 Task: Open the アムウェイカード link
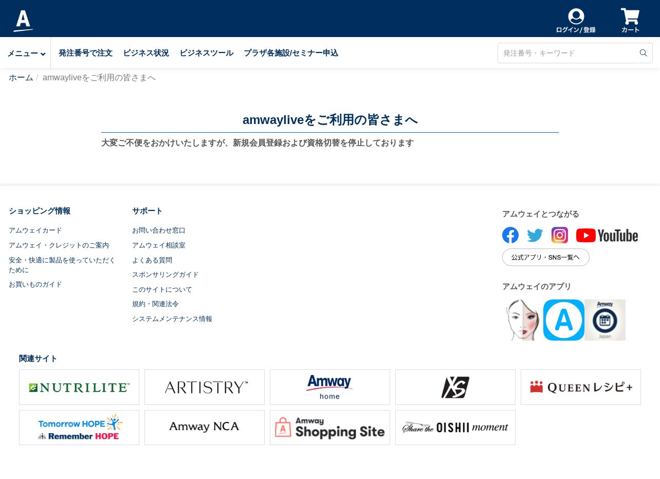click(35, 230)
